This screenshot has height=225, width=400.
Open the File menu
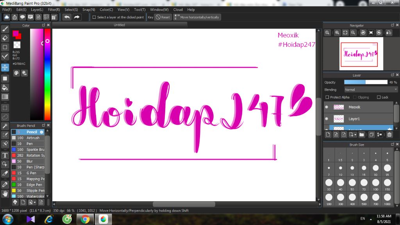pyautogui.click(x=7, y=9)
